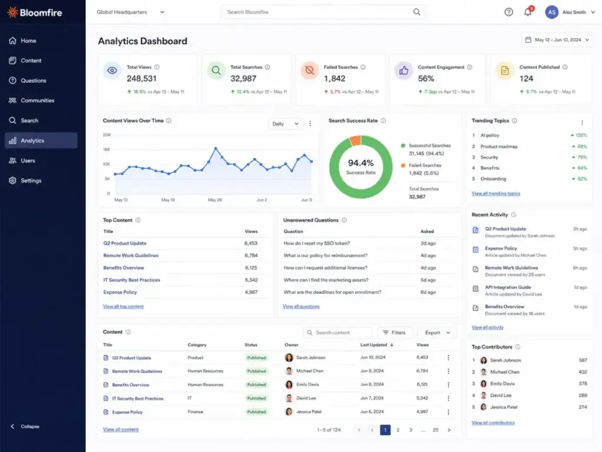Open row actions for Q2 Product Update
The image size is (602, 452).
[x=448, y=358]
